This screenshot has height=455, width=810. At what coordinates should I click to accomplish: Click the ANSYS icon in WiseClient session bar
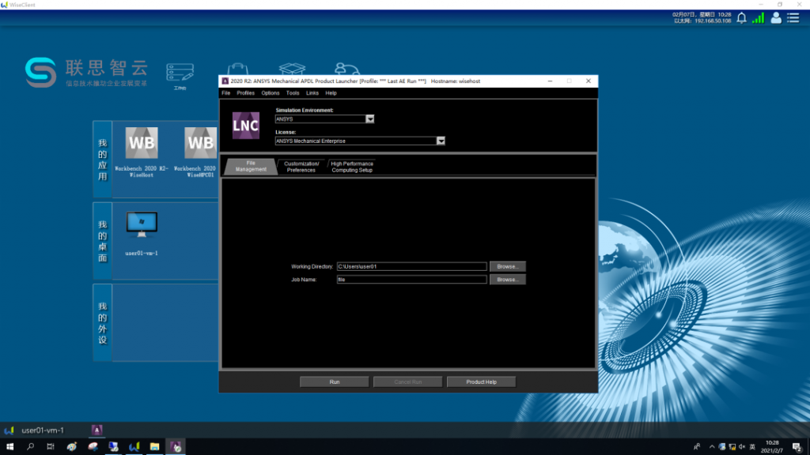97,430
